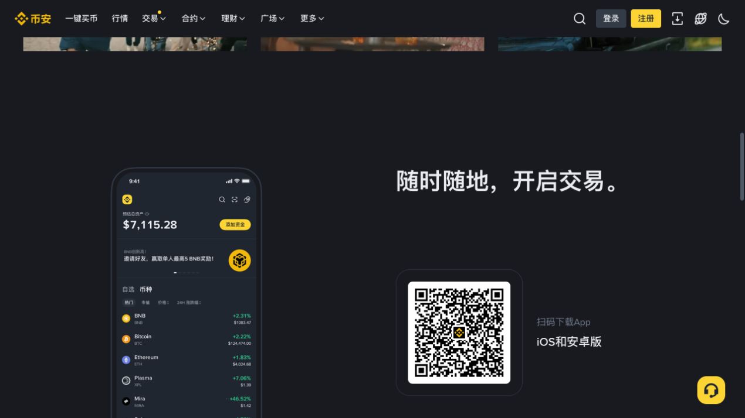Click the 注册 register button
745x418 pixels.
point(646,19)
